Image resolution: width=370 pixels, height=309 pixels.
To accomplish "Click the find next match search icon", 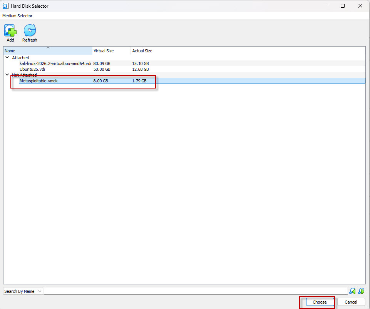I will 361,291.
